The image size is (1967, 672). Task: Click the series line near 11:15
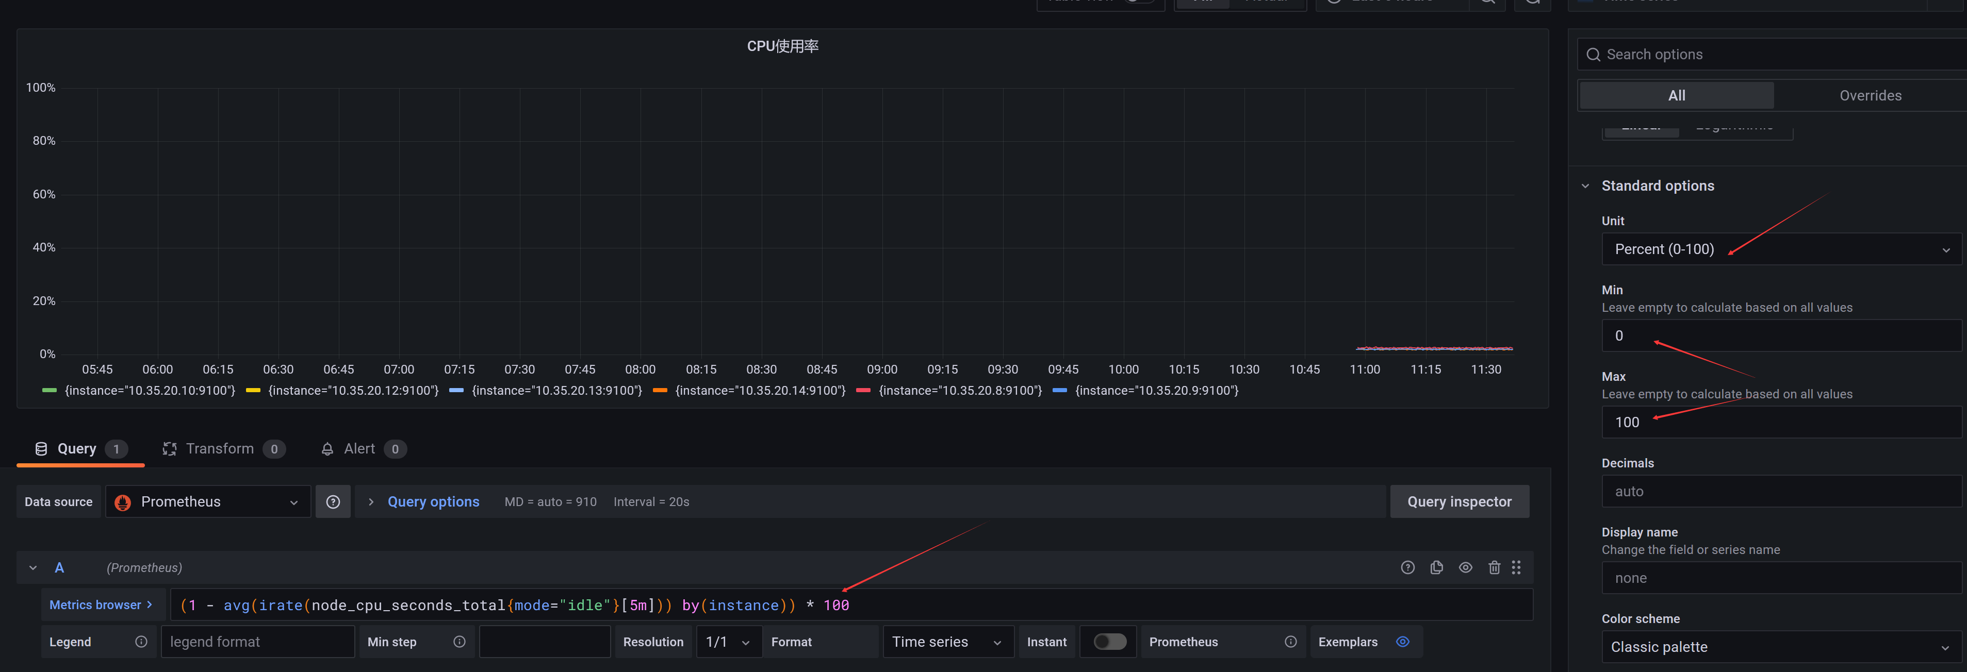point(1427,348)
